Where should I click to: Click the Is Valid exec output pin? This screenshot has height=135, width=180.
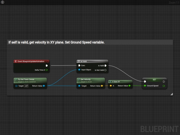pos(106,66)
